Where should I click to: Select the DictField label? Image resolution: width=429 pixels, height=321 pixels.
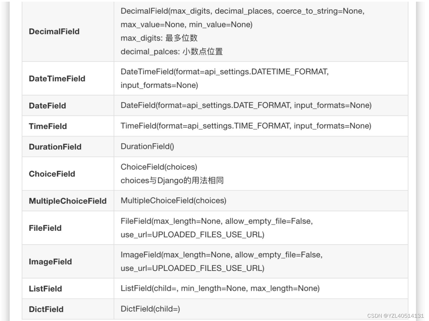pyautogui.click(x=46, y=309)
